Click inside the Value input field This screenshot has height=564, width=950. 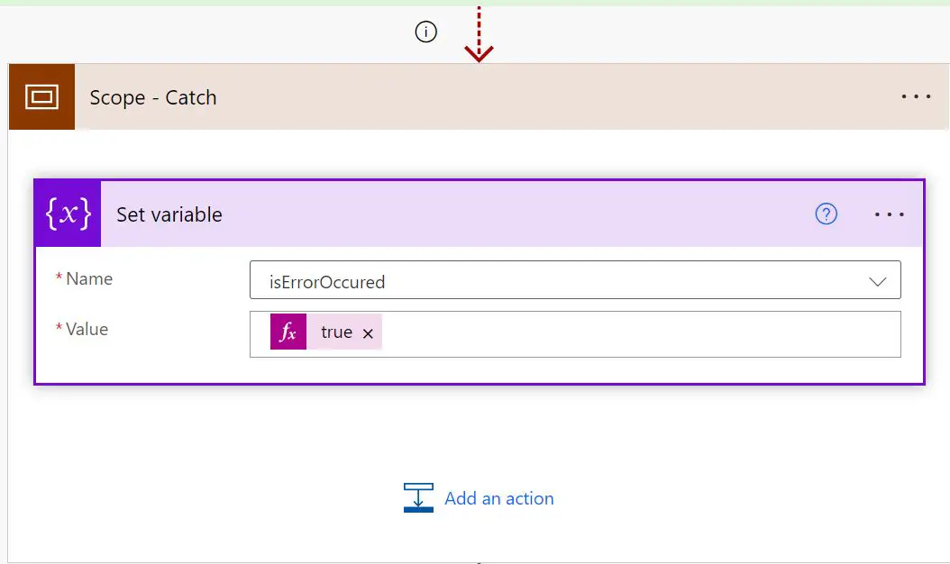tap(575, 334)
